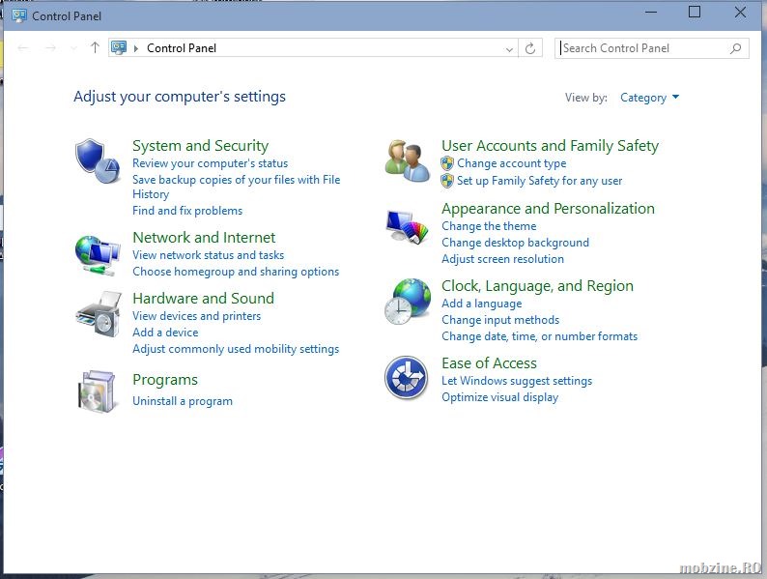The image size is (767, 579).
Task: Open Hardware and Sound category
Action: (x=204, y=298)
